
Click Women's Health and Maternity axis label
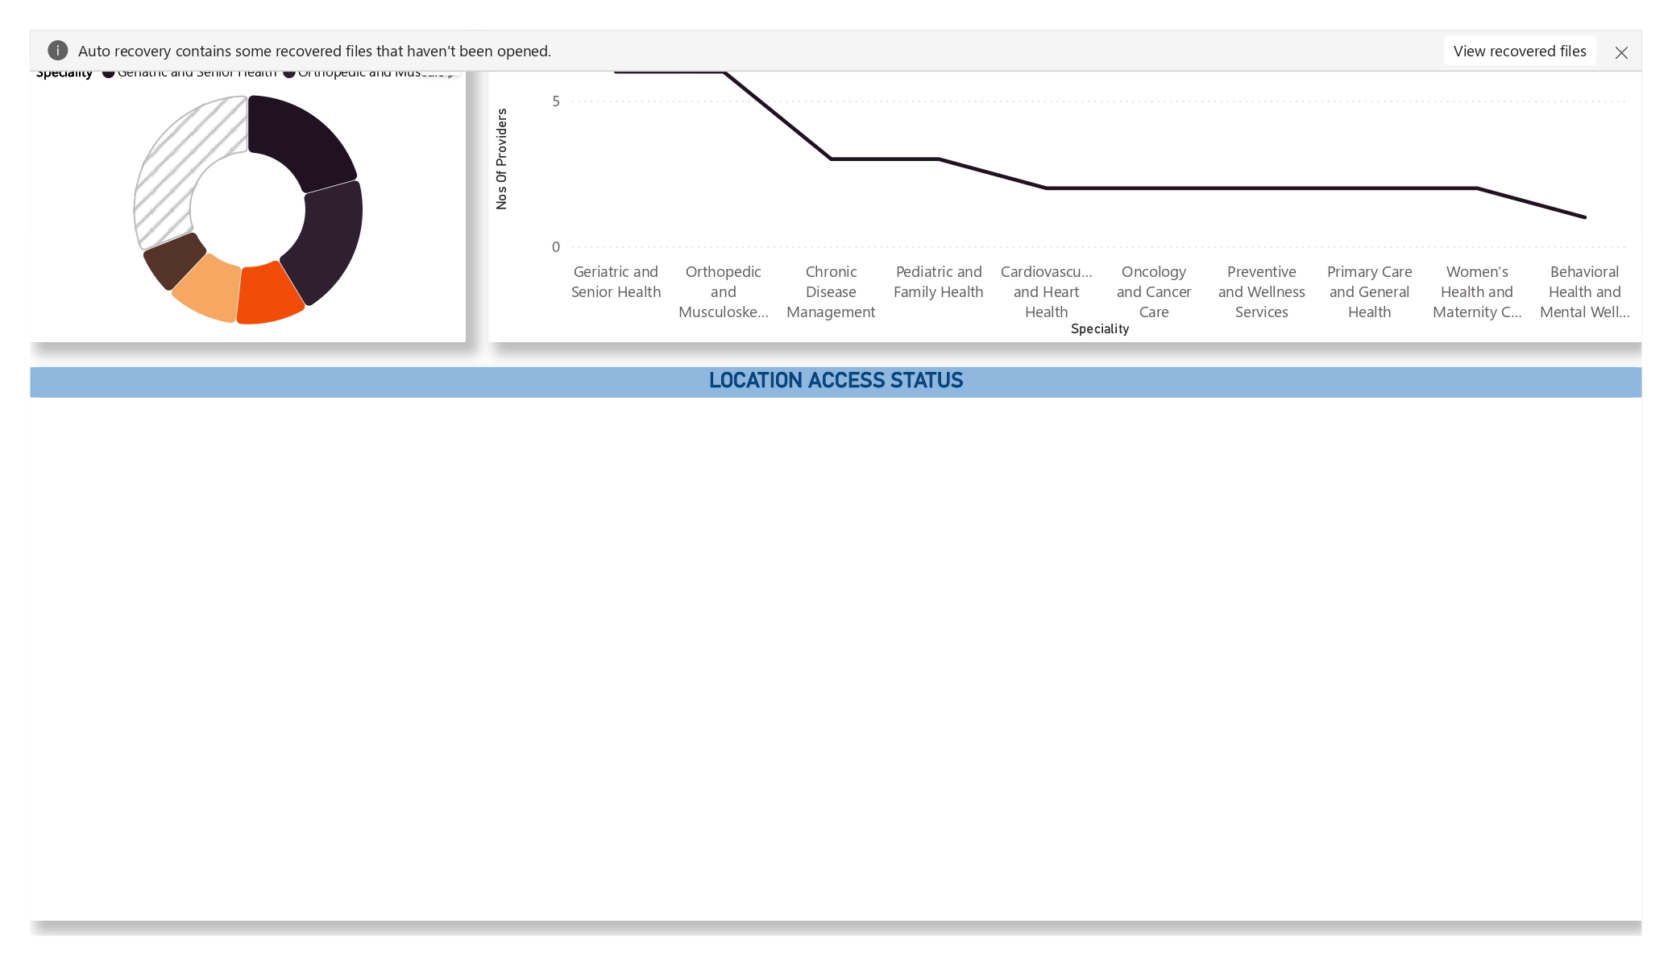(1476, 291)
